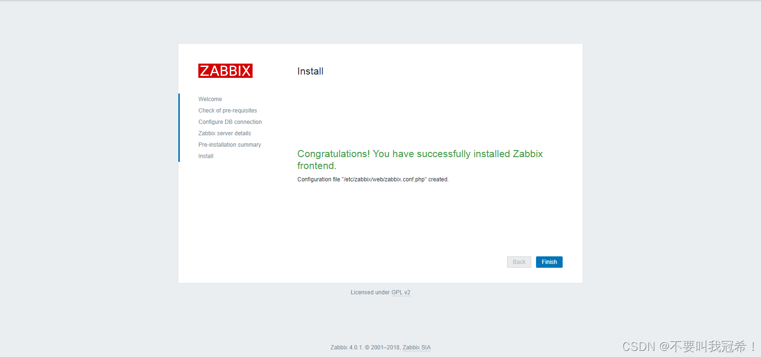Image resolution: width=761 pixels, height=357 pixels.
Task: Open the Zabbix SIA link in footer
Action: (416, 348)
